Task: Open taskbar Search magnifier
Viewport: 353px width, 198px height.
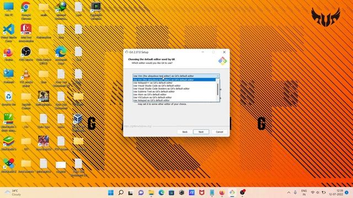Action: tap(121, 193)
